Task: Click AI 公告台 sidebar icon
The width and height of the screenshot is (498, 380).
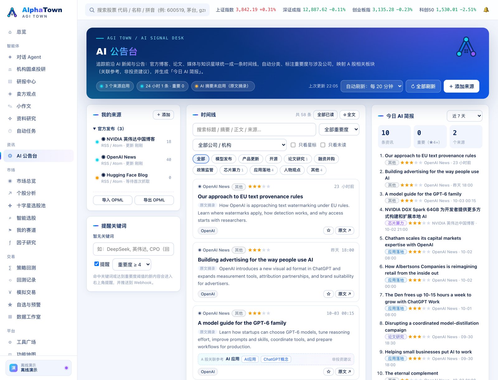Action: [10, 156]
